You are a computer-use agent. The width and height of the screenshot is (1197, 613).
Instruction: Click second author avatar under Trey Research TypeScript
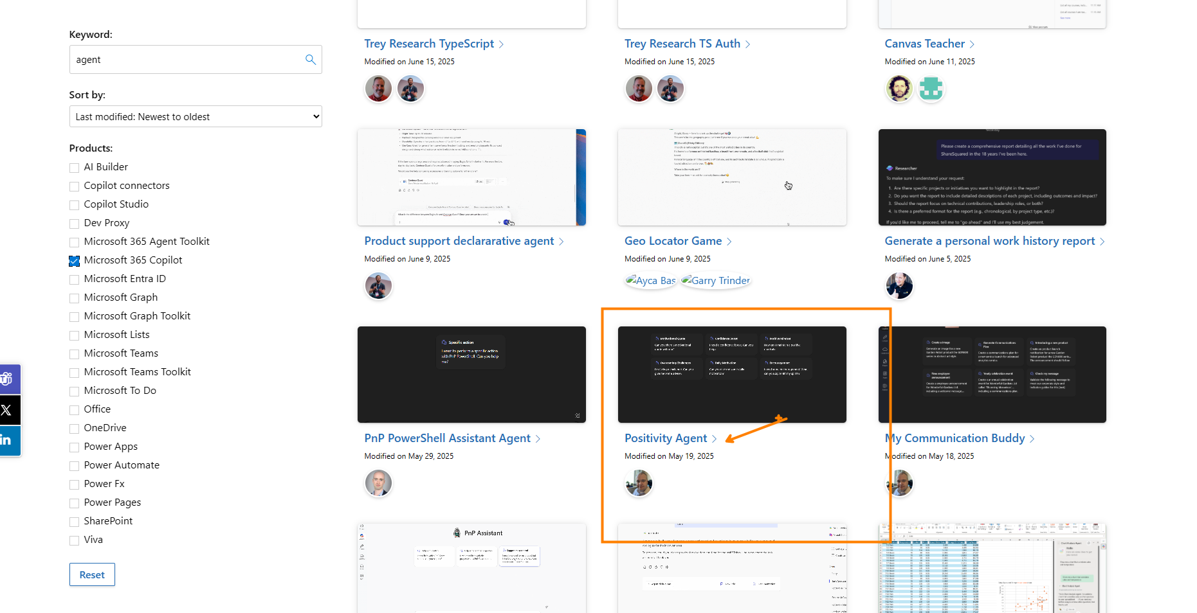[410, 89]
